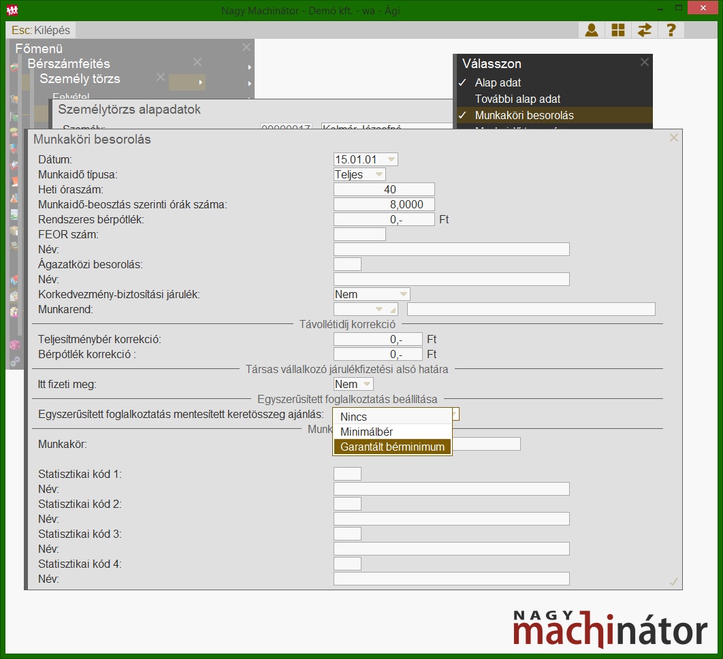Viewport: 723px width, 659px height.
Task: Select Munkaköri besorolás in Válasszon menu
Action: 555,115
